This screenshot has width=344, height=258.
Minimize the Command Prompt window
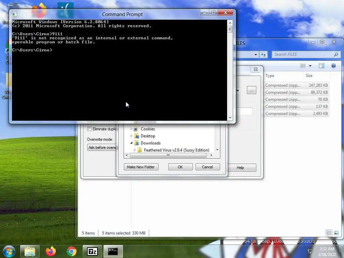tap(205, 13)
